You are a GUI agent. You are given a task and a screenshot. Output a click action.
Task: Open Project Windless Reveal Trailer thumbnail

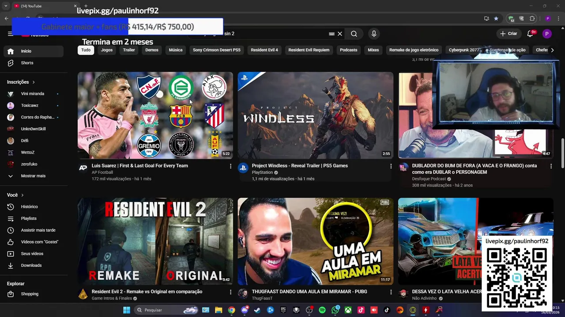(x=316, y=115)
